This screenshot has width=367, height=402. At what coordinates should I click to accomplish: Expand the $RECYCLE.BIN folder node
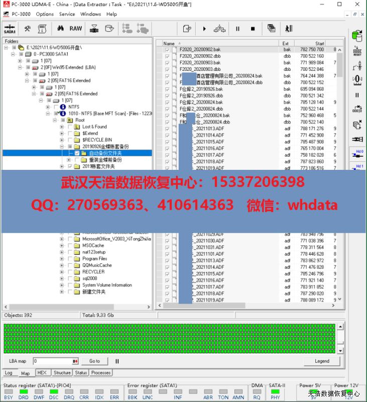pos(62,140)
